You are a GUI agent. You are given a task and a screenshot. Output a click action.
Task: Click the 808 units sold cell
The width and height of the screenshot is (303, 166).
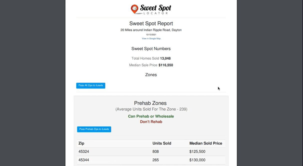pyautogui.click(x=155, y=152)
